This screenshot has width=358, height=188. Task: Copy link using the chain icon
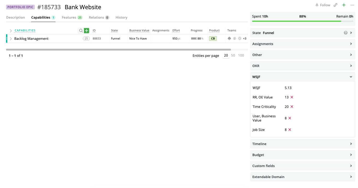[336, 5]
